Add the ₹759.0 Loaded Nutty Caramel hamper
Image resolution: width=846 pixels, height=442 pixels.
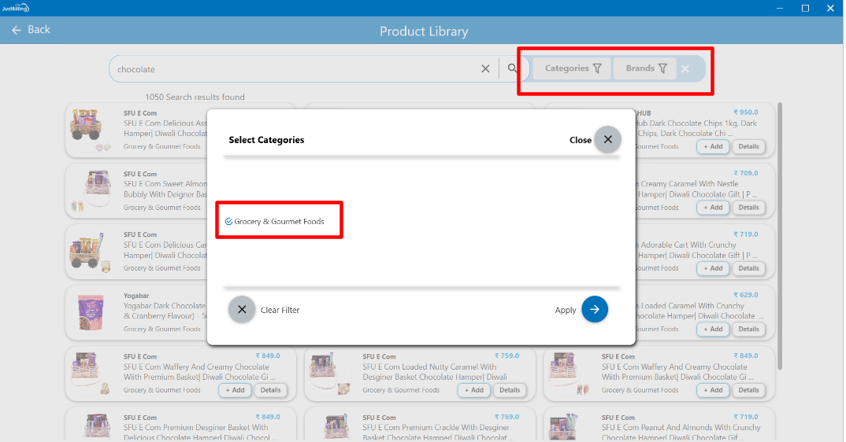coord(473,390)
